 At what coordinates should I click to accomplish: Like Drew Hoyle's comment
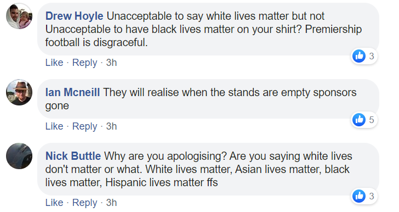[x=54, y=63]
